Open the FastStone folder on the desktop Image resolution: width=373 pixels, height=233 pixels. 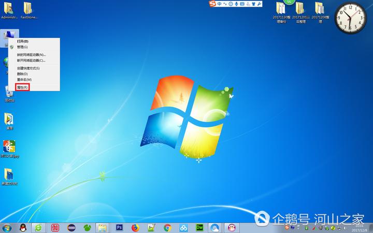tap(28, 10)
